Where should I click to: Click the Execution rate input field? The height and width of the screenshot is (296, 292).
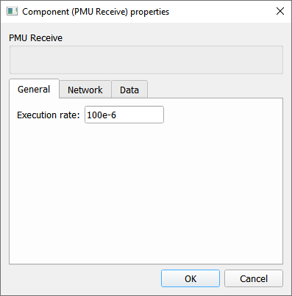click(x=124, y=115)
